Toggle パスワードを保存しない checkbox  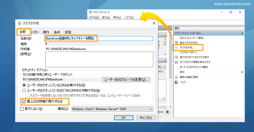pyautogui.click(x=26, y=96)
